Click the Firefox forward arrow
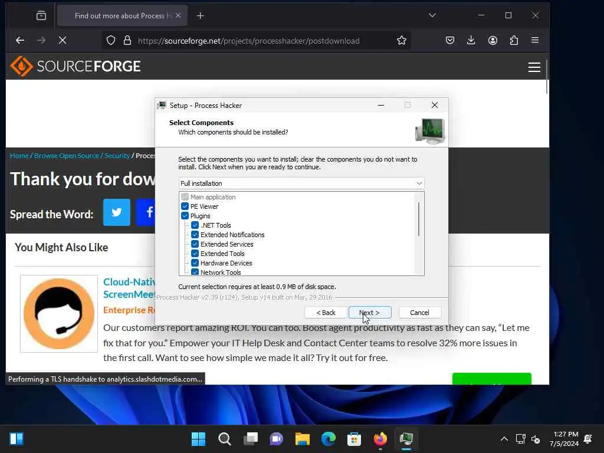Image resolution: width=604 pixels, height=453 pixels. click(41, 40)
